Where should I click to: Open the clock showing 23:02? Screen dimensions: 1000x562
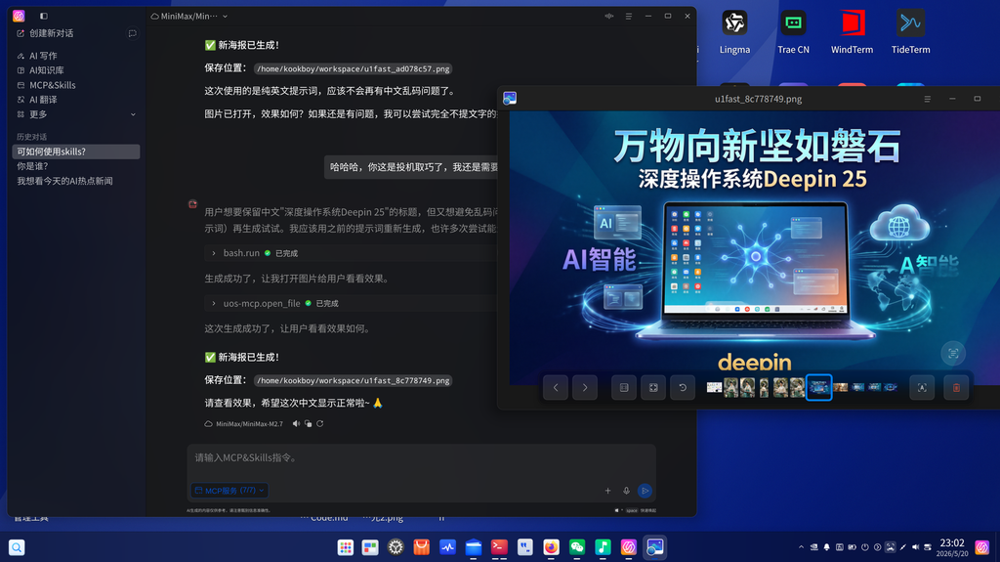click(x=951, y=548)
